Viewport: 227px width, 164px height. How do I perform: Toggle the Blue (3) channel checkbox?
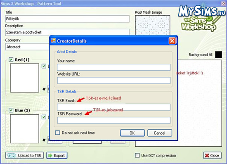[x=11, y=110]
